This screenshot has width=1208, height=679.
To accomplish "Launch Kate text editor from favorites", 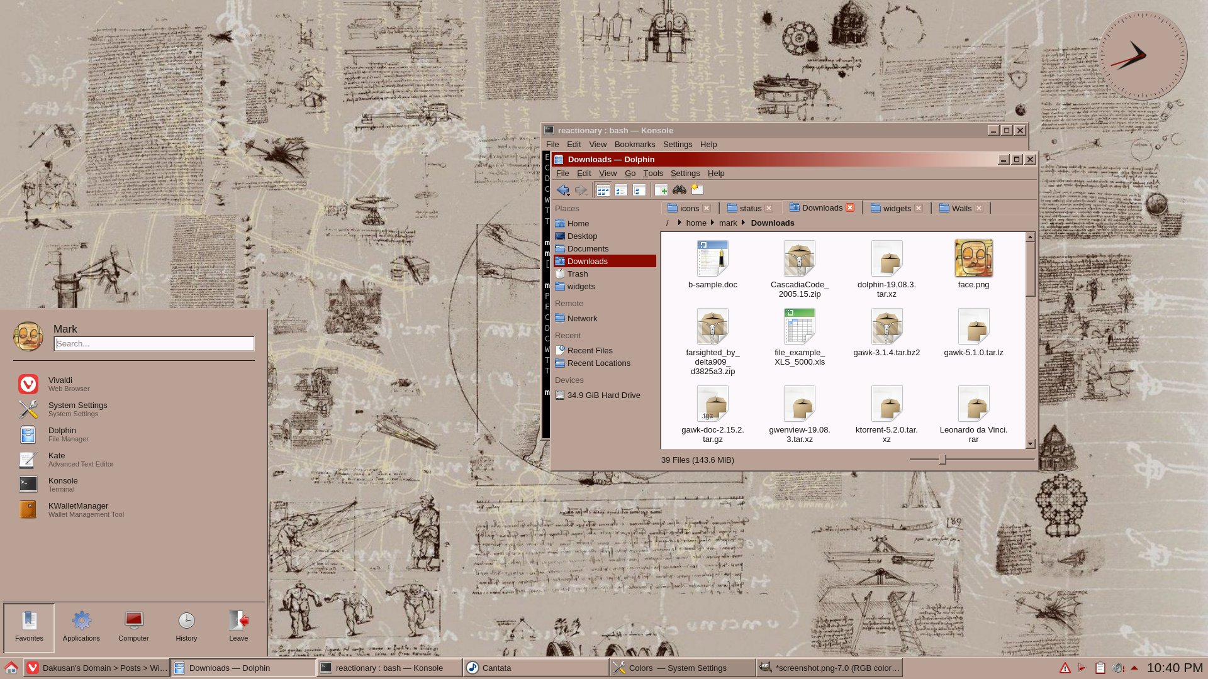I will coord(135,460).
